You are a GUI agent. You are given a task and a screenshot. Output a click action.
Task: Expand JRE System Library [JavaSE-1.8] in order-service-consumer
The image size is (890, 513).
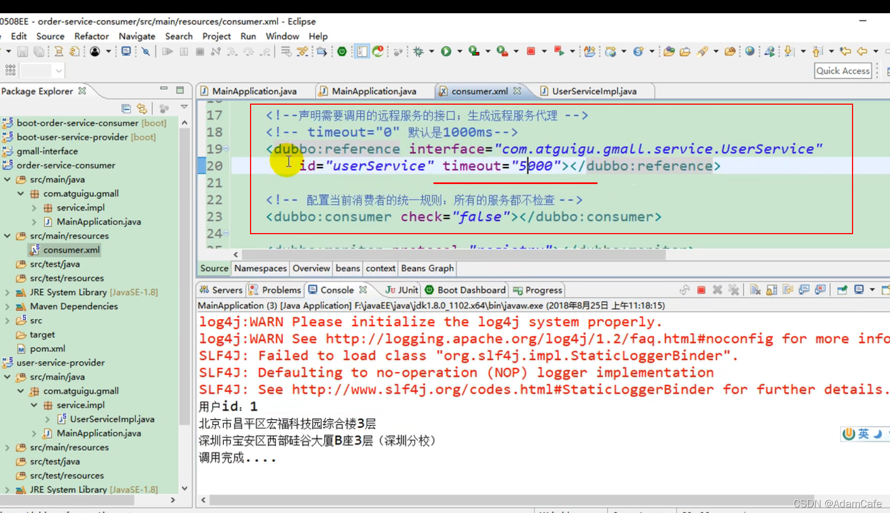7,293
